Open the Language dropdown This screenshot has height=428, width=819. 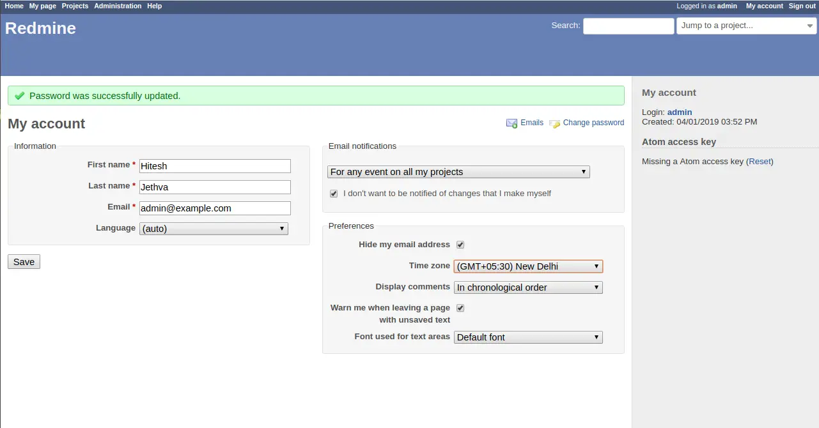coord(214,229)
